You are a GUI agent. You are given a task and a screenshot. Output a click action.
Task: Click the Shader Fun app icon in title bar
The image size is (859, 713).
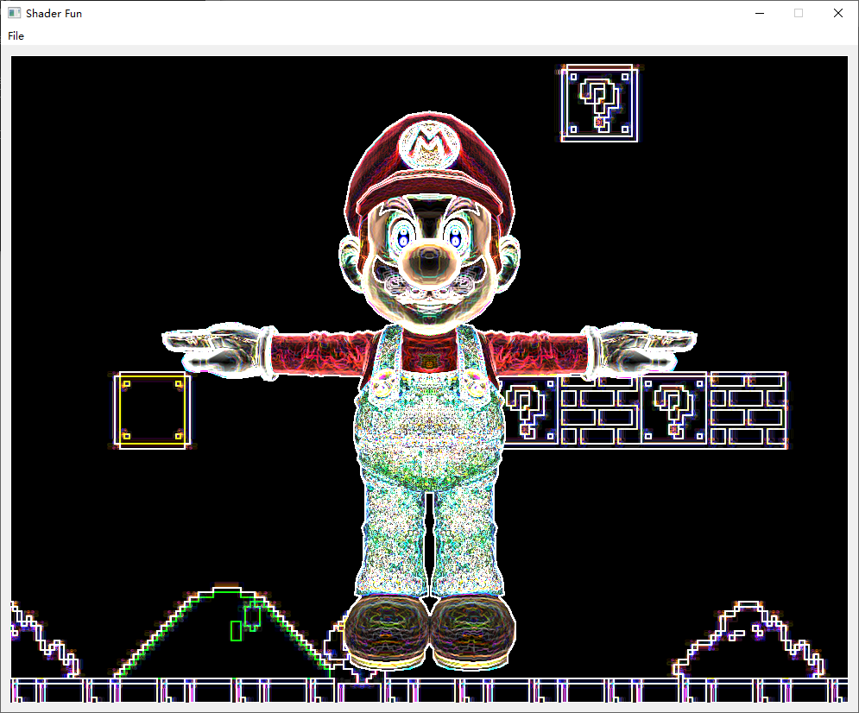14,13
